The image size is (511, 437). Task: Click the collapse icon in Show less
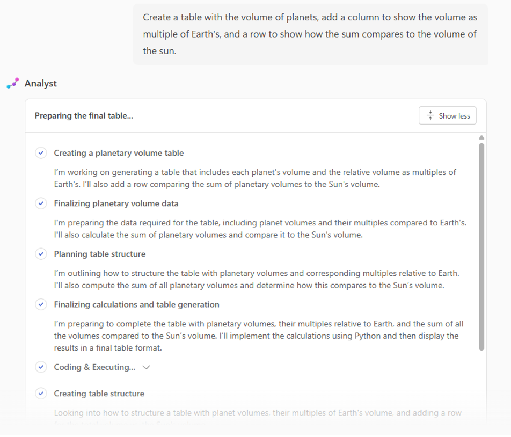tap(430, 115)
